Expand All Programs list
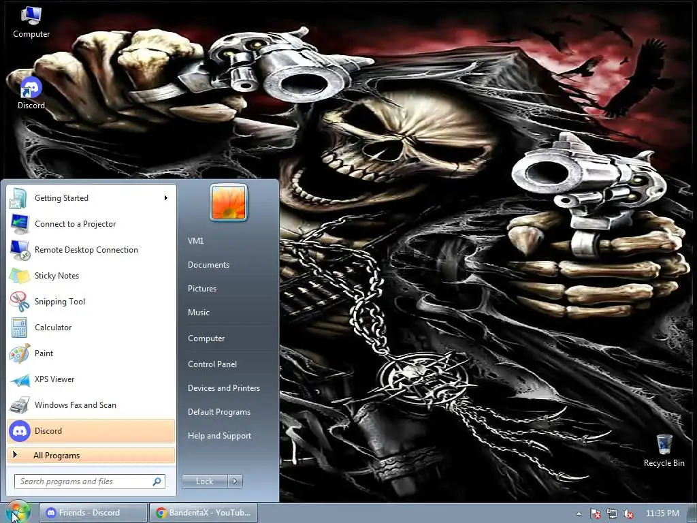 (x=91, y=456)
